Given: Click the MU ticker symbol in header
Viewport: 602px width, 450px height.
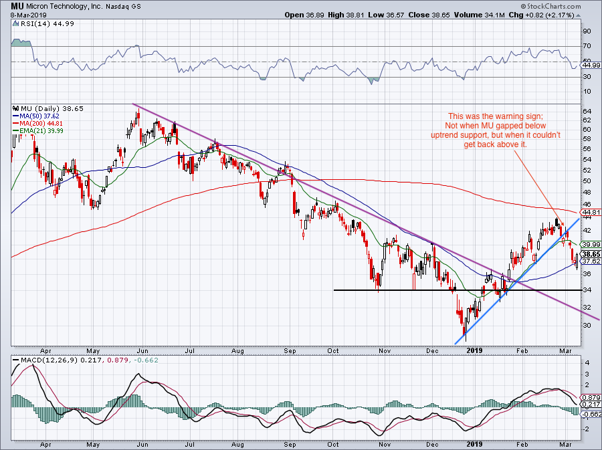Looking at the screenshot, I should pos(17,6).
